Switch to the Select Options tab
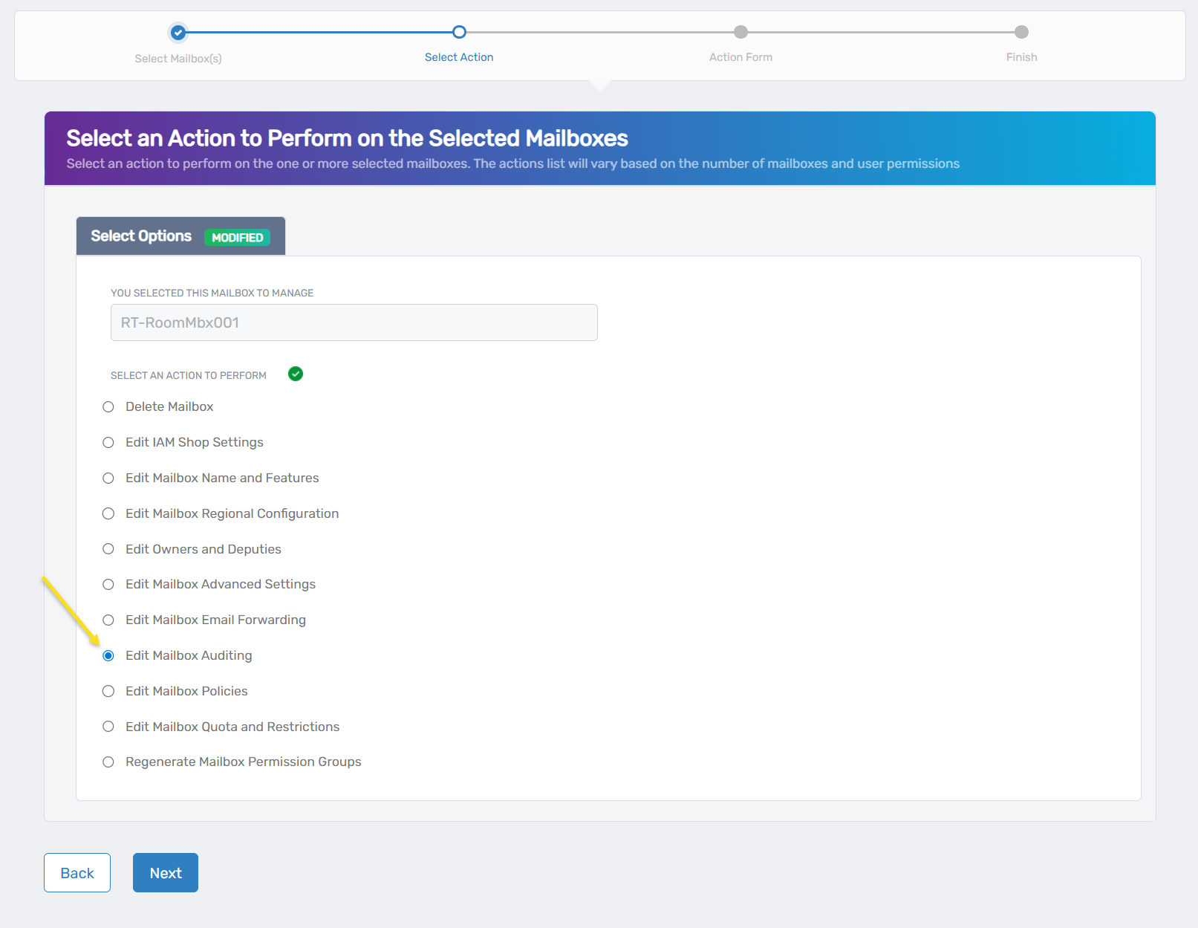 140,236
